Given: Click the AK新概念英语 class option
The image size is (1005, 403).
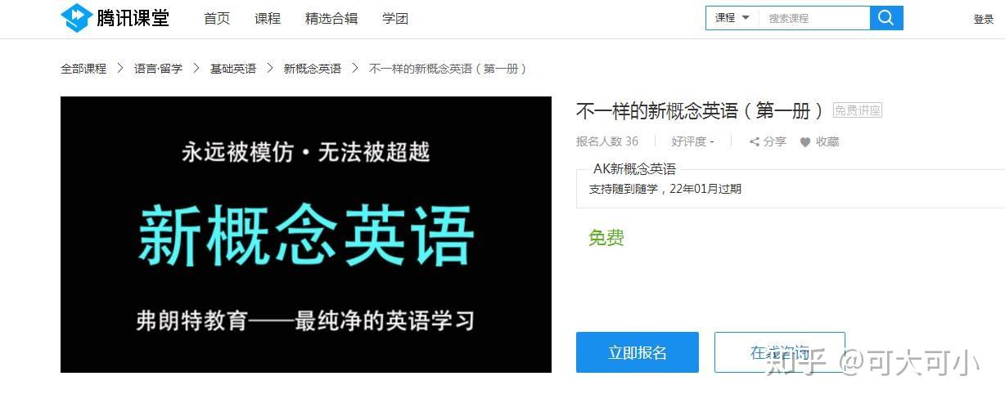Looking at the screenshot, I should tap(635, 169).
